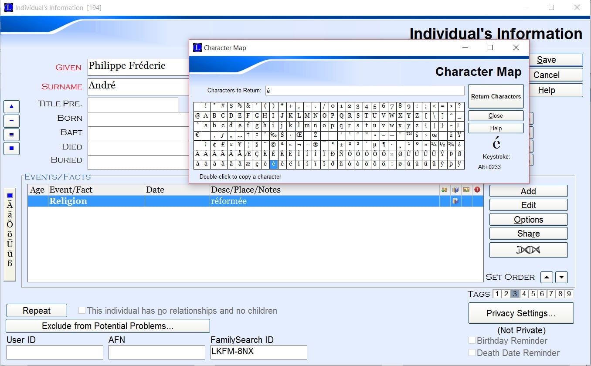Open the DNA button in the Events panel
Viewport: 591px width, 366px height.
[x=528, y=250]
